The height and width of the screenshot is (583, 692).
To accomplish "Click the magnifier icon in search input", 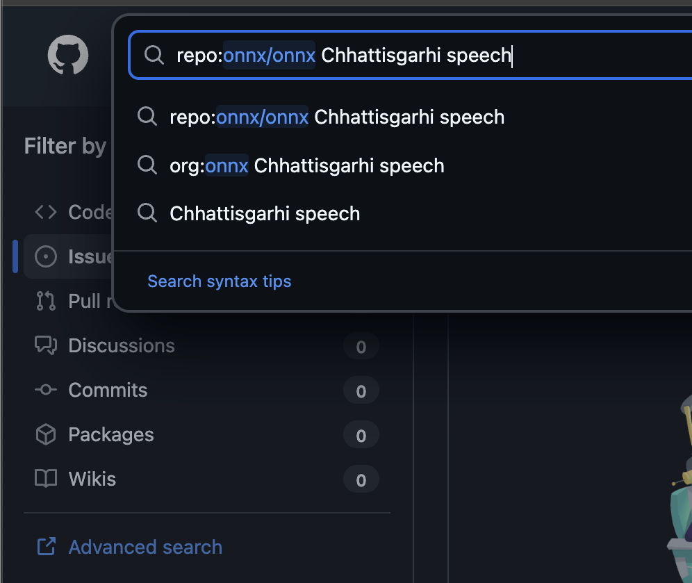I will (x=154, y=56).
